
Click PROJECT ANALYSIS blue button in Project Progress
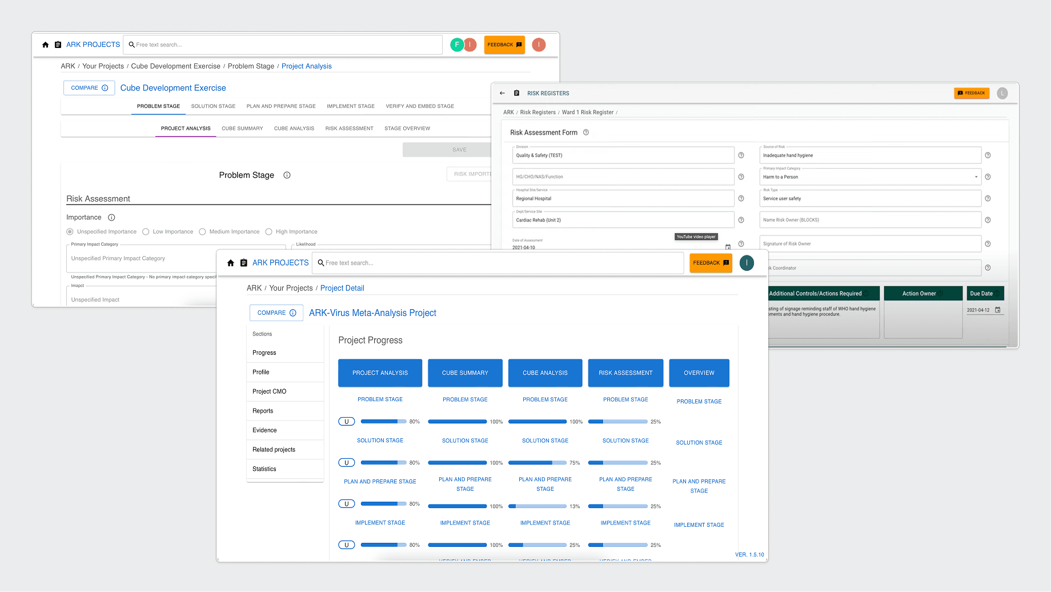point(380,373)
